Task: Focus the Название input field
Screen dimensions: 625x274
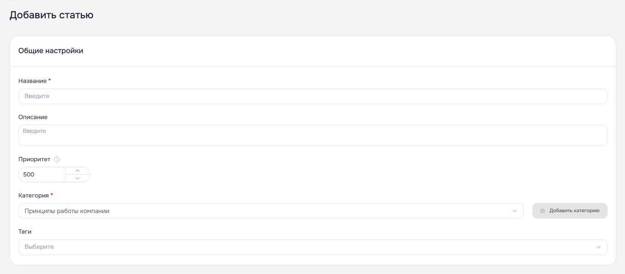Action: click(x=313, y=96)
